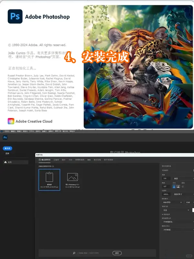
Task: Click the white background color swatch
Action: 193,210
